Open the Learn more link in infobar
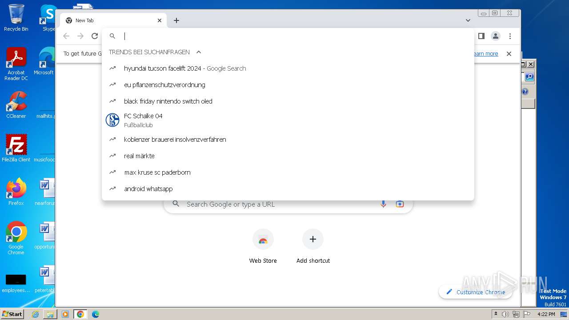The image size is (569, 320). [x=485, y=54]
